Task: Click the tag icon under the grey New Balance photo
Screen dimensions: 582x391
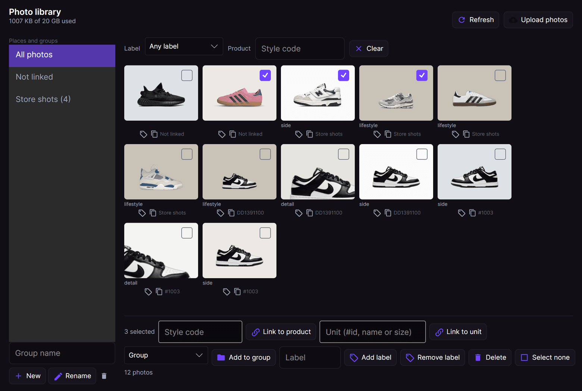Action: coord(377,134)
